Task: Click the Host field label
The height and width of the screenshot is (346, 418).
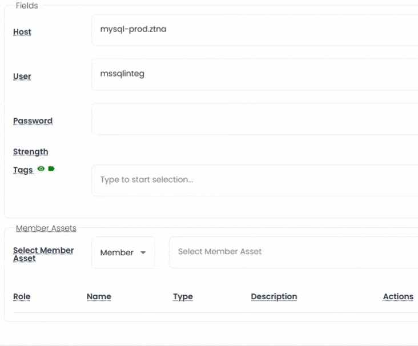Action: [22, 32]
